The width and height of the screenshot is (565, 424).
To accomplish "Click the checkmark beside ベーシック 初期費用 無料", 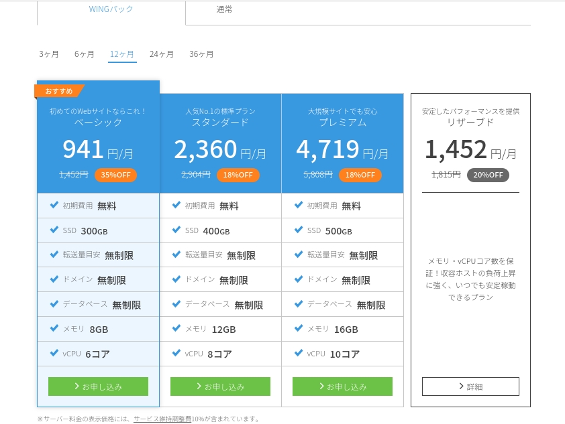I will [54, 206].
